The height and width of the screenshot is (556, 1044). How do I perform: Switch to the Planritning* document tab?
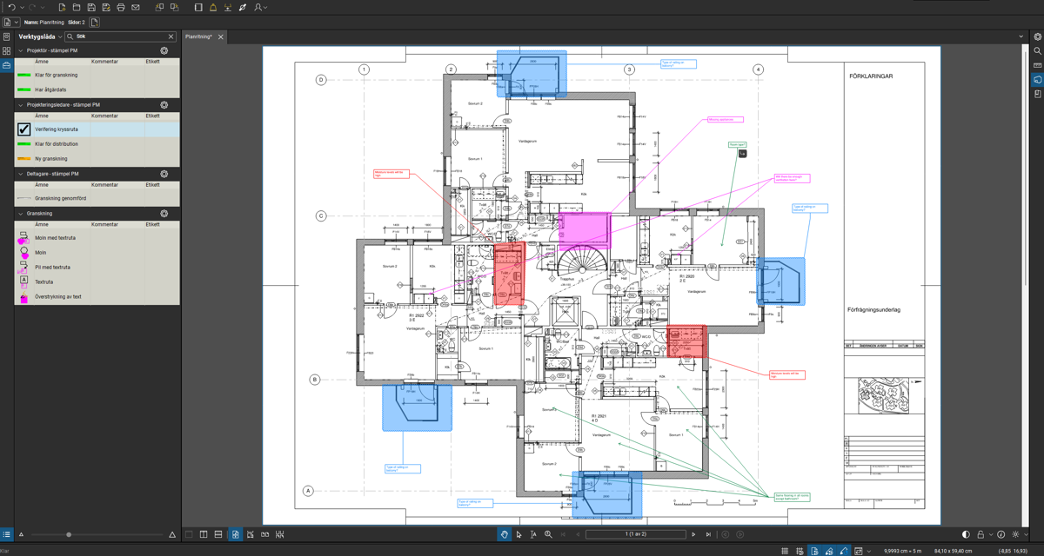pyautogui.click(x=198, y=36)
